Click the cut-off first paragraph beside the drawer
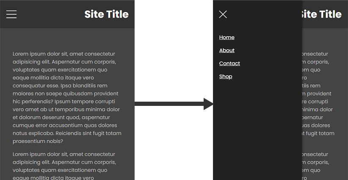The image size is (348, 180). pos(318,94)
